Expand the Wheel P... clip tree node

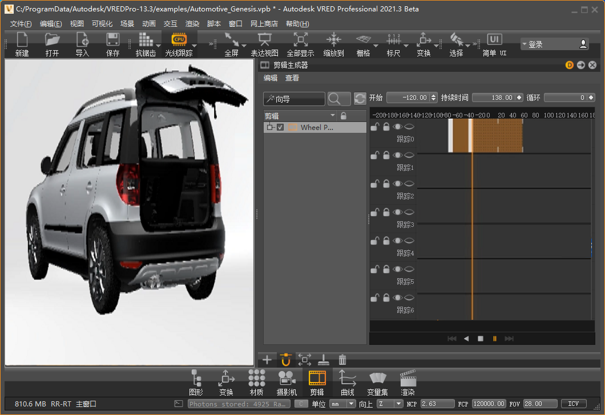coord(269,128)
